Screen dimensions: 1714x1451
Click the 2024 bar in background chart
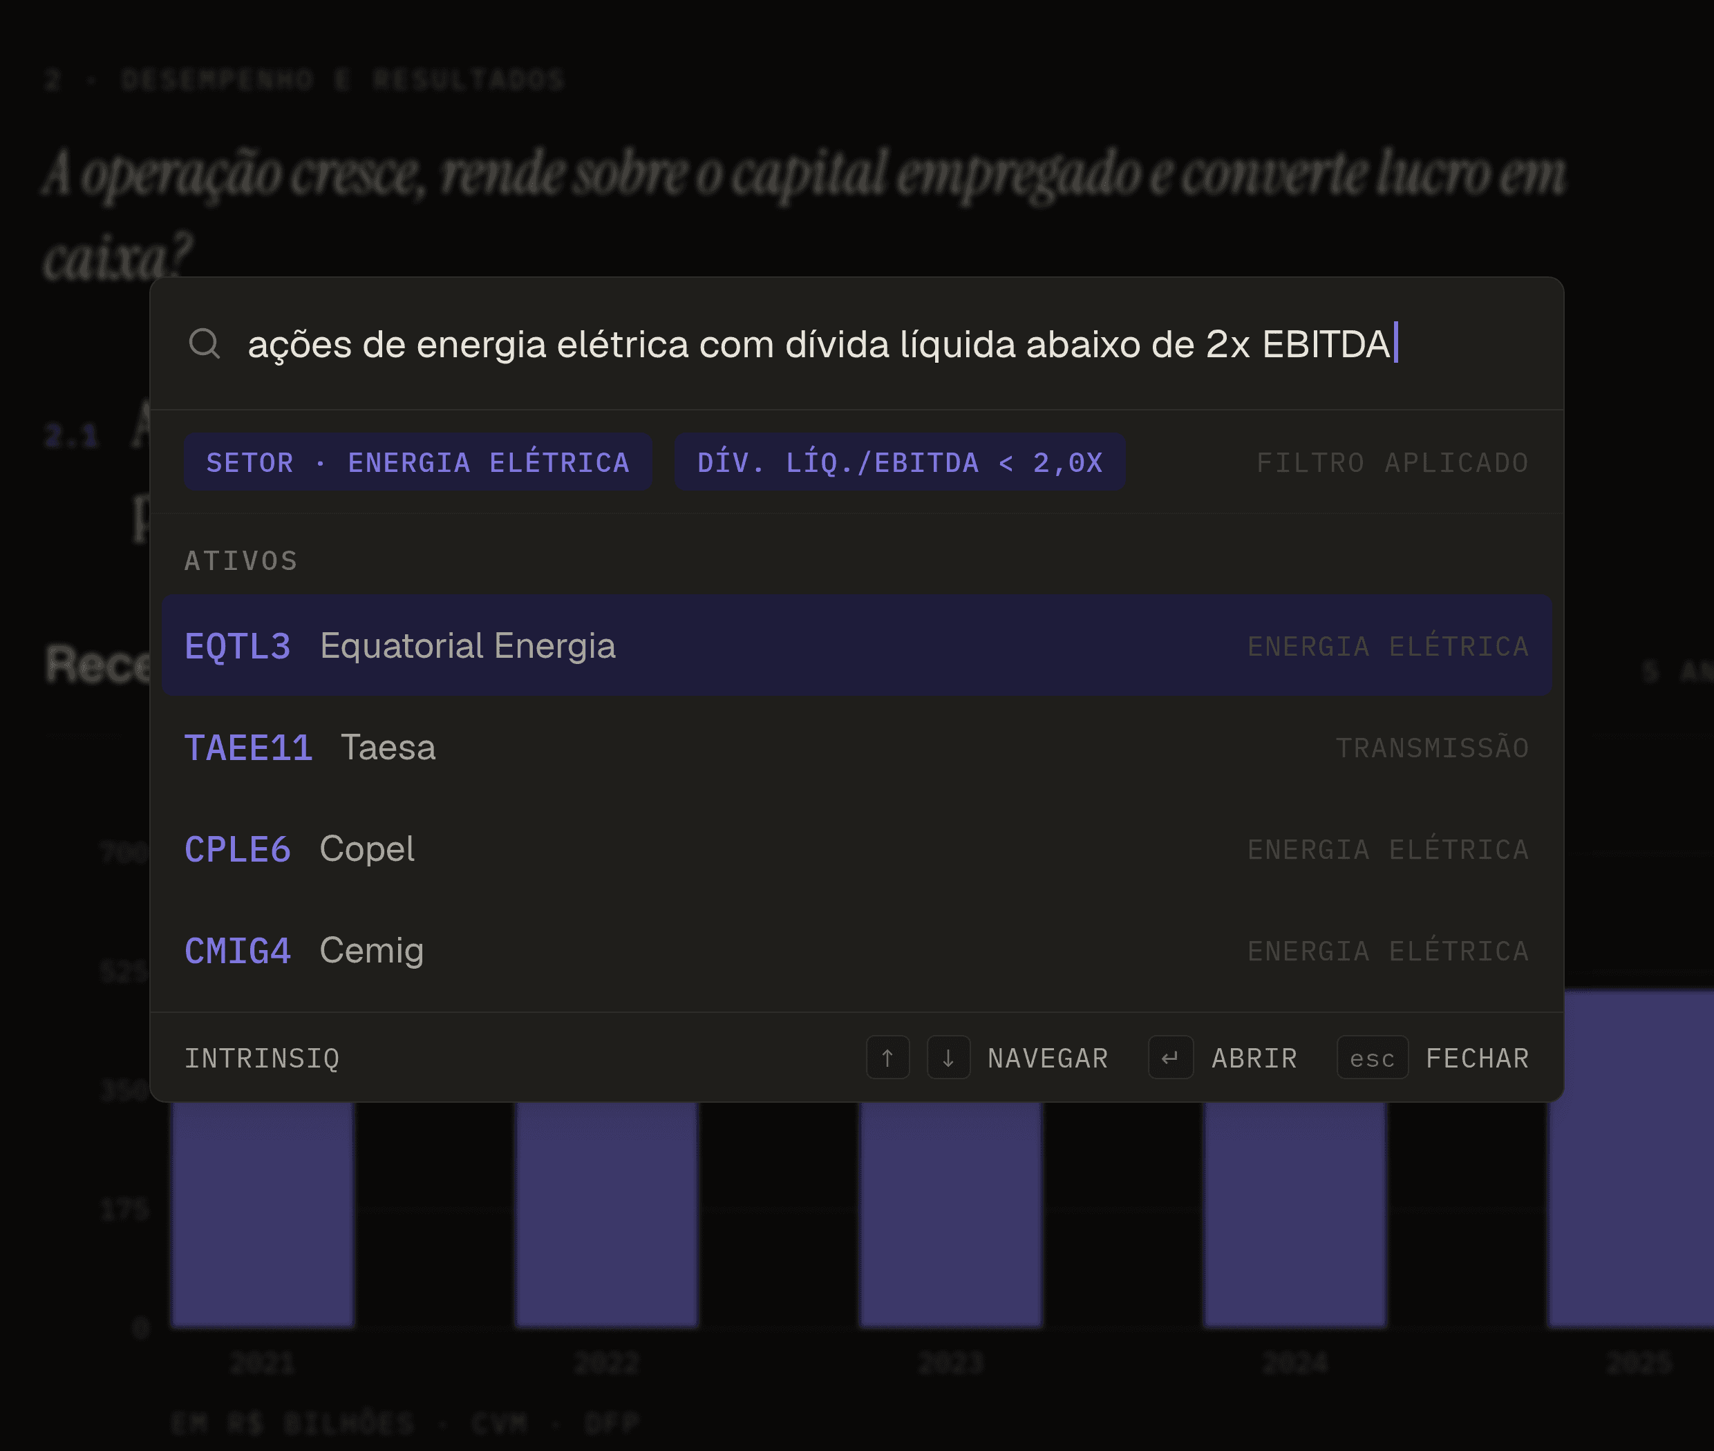(x=1295, y=1214)
